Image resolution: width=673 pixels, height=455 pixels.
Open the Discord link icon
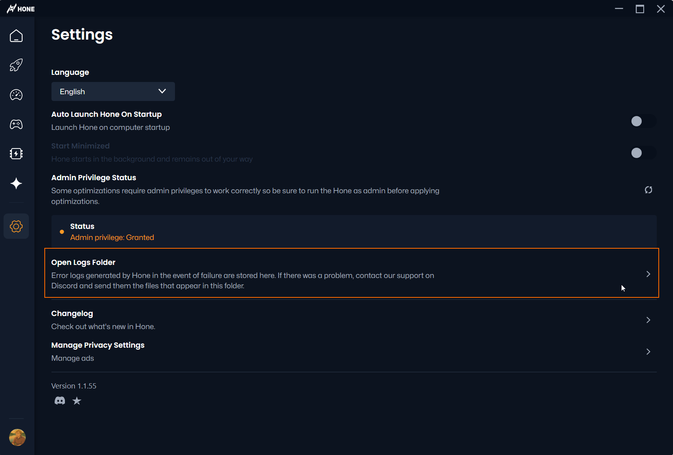coord(60,401)
